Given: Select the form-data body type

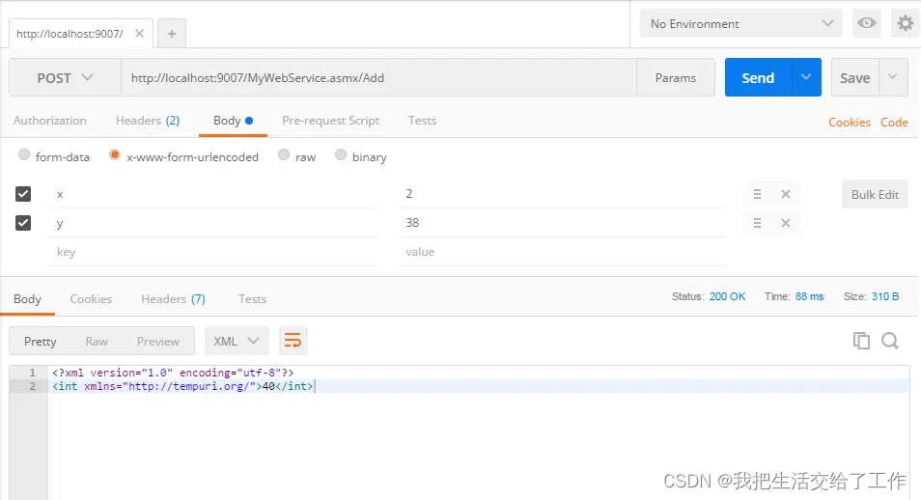Looking at the screenshot, I should click(24, 154).
